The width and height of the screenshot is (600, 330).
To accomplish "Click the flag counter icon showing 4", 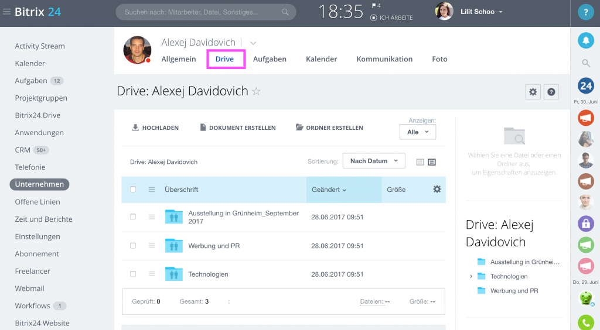I will 376,6.
